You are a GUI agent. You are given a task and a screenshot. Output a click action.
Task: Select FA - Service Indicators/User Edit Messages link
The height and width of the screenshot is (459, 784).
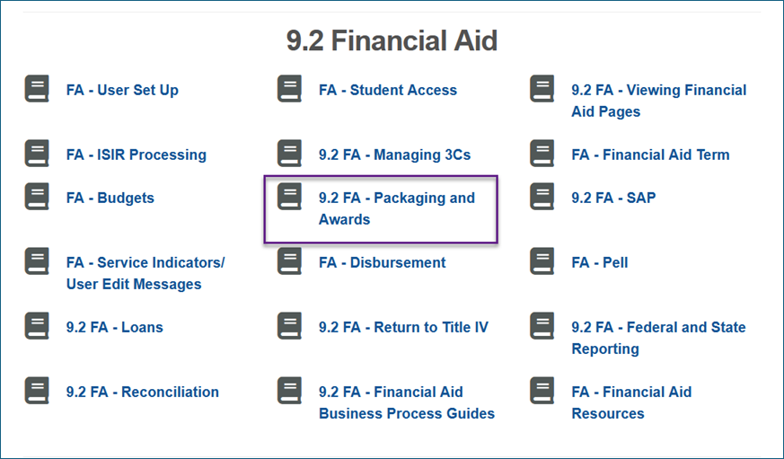point(145,273)
